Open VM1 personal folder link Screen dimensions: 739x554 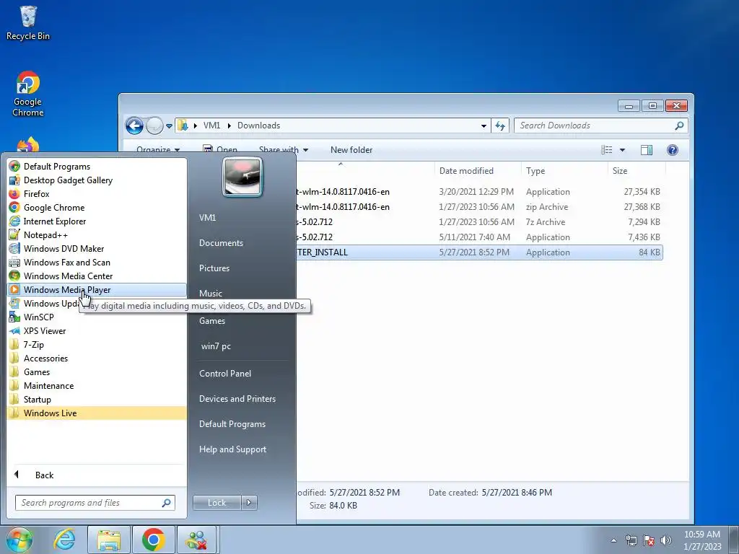207,218
